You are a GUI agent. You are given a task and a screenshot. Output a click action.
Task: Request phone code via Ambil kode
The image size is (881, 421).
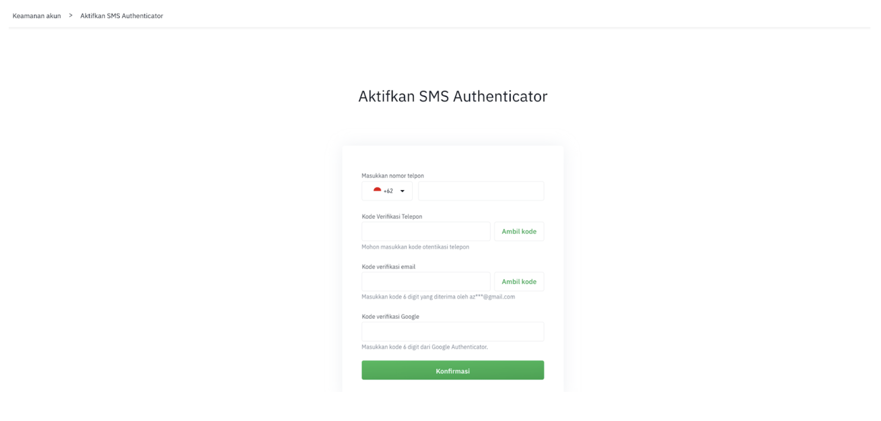pyautogui.click(x=519, y=231)
